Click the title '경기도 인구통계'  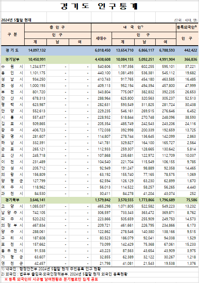99,6
